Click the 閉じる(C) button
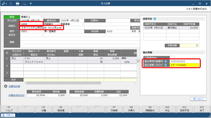Screen dimensions: 211x118 click(x=198, y=99)
